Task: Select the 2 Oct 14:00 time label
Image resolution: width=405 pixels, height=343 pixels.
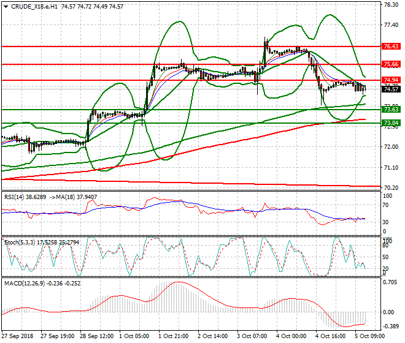Action: tap(212, 336)
